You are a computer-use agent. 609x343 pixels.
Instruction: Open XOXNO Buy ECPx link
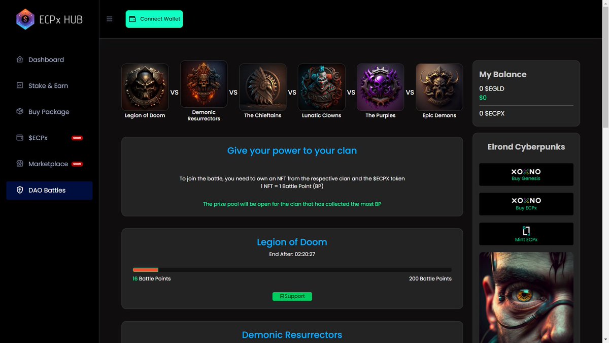pyautogui.click(x=526, y=204)
